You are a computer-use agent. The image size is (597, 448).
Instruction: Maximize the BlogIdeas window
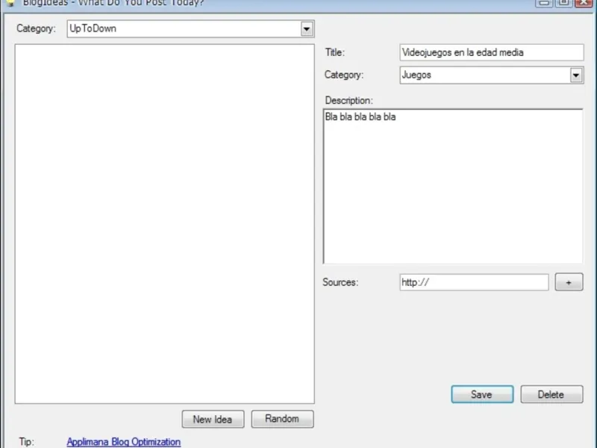[x=563, y=3]
